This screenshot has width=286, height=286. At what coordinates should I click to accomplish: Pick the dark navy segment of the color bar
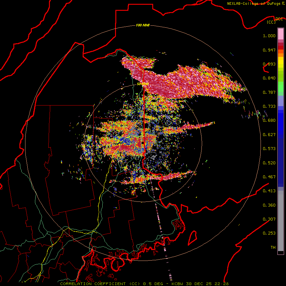coord(281,162)
